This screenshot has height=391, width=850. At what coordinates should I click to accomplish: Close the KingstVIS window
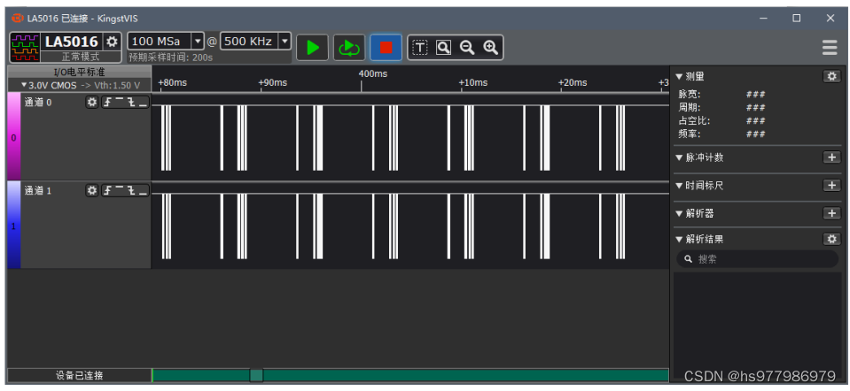pos(830,19)
